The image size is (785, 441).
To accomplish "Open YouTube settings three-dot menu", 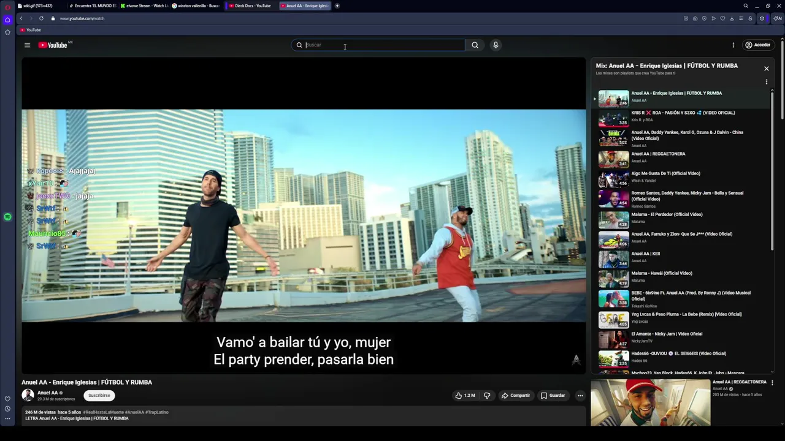I will 733,45.
